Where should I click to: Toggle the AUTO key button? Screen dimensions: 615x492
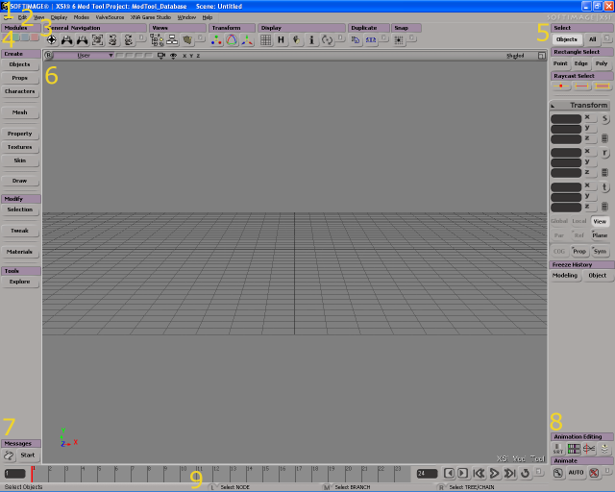pyautogui.click(x=576, y=473)
